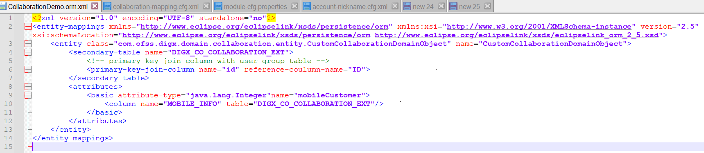The image size is (704, 153).
Task: Open the w3.org XMLSchema-instance URL
Action: coord(539,27)
